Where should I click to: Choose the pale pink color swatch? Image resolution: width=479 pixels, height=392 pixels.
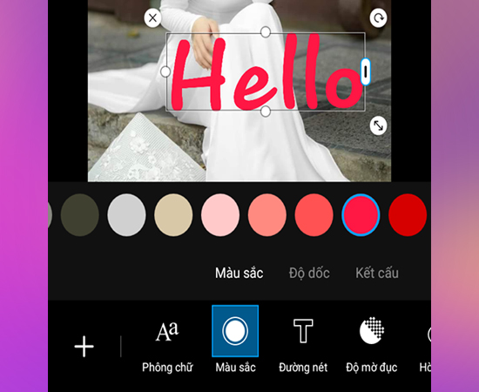point(220,215)
